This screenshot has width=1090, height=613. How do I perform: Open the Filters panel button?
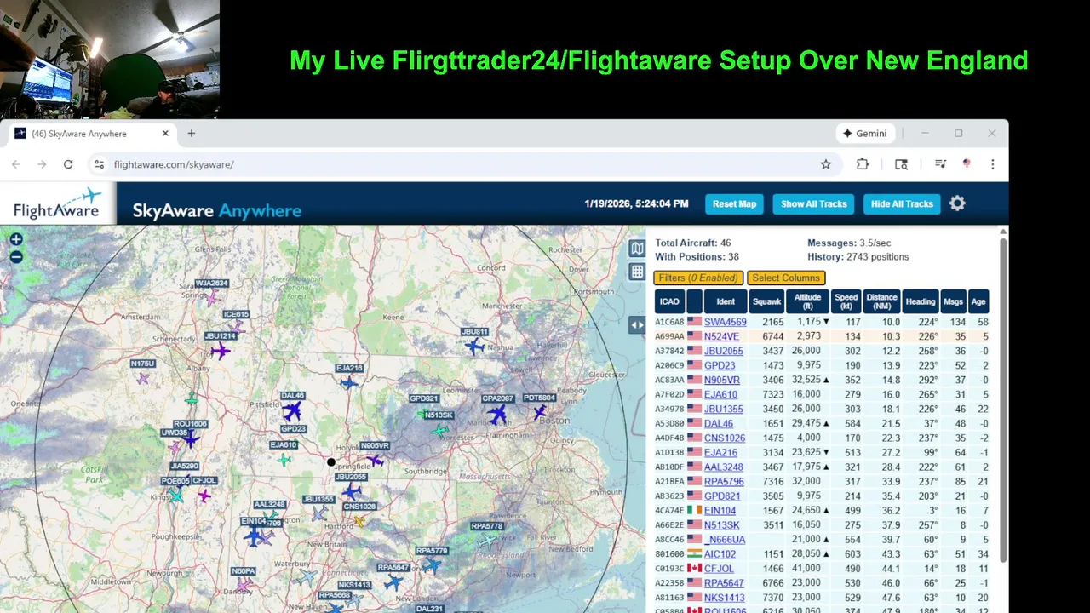tap(698, 278)
